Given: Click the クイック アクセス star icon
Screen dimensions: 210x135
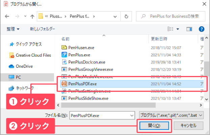Looking at the screenshot, I should click(12, 44).
